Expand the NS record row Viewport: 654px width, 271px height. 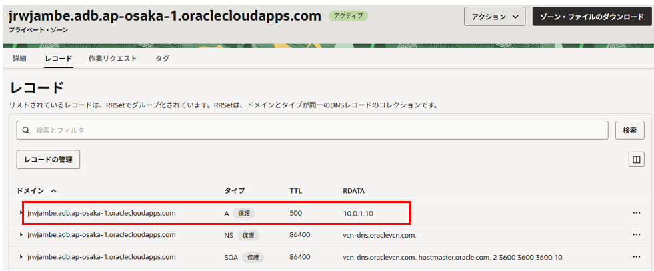[21, 235]
